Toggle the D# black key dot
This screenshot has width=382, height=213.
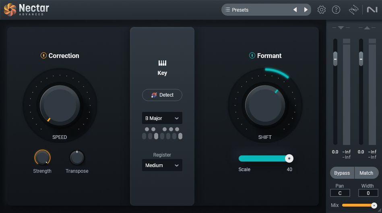click(x=153, y=129)
